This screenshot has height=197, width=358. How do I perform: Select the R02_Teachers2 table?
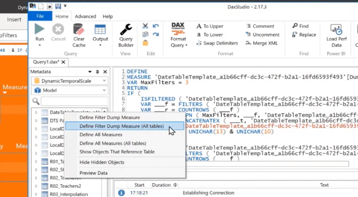click(x=65, y=186)
